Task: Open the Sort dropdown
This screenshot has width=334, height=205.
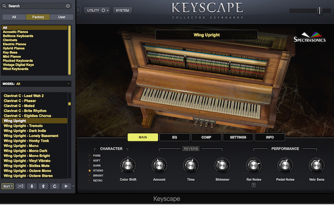Action: (8, 186)
